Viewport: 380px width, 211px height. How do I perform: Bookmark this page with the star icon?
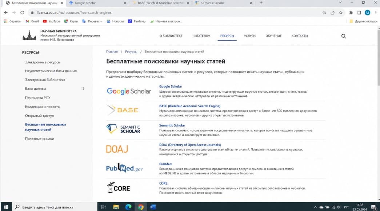(x=341, y=13)
